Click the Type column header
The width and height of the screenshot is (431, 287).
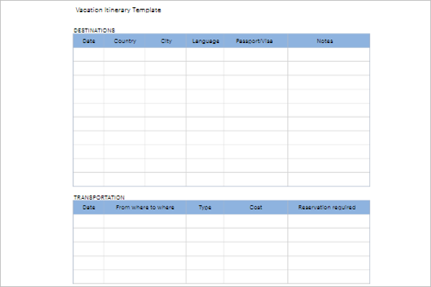[x=205, y=207]
